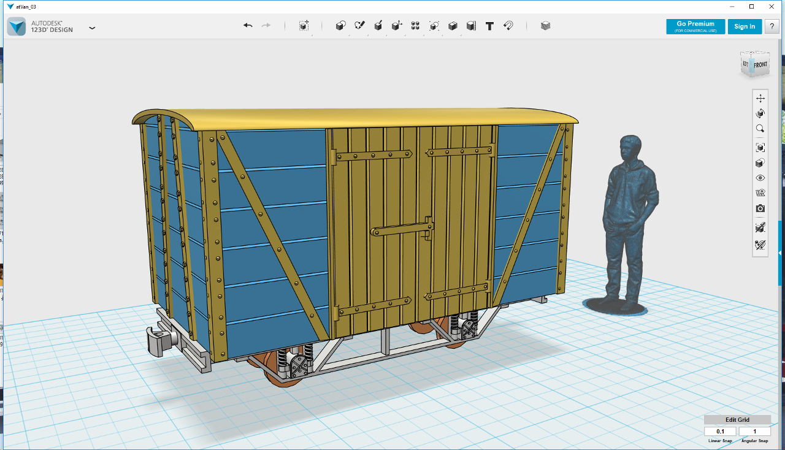Open the Modify tool menu
Image resolution: width=785 pixels, height=450 pixels.
(397, 26)
